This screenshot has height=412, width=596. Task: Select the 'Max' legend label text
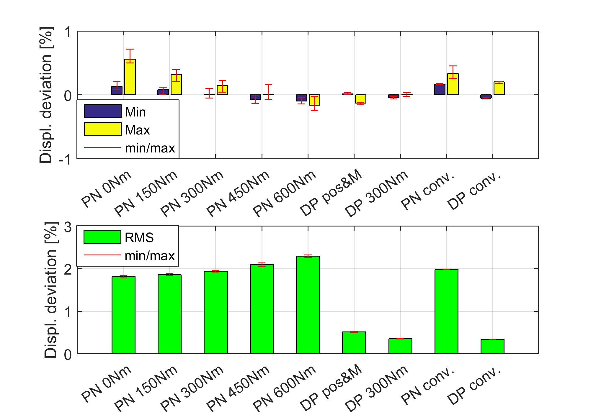137,130
